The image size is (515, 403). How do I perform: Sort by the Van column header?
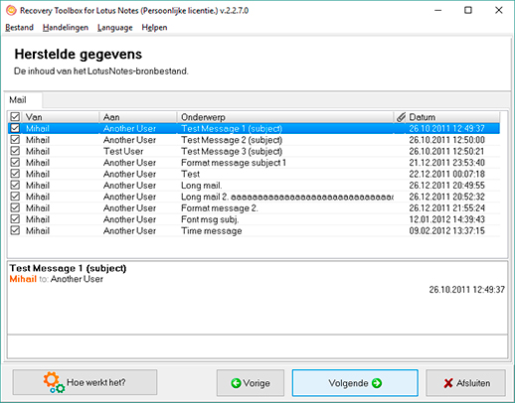pyautogui.click(x=62, y=117)
